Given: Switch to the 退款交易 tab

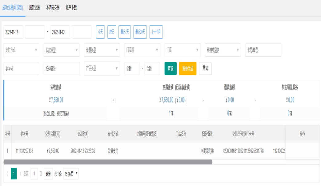Looking at the screenshot, I should [x=34, y=8].
